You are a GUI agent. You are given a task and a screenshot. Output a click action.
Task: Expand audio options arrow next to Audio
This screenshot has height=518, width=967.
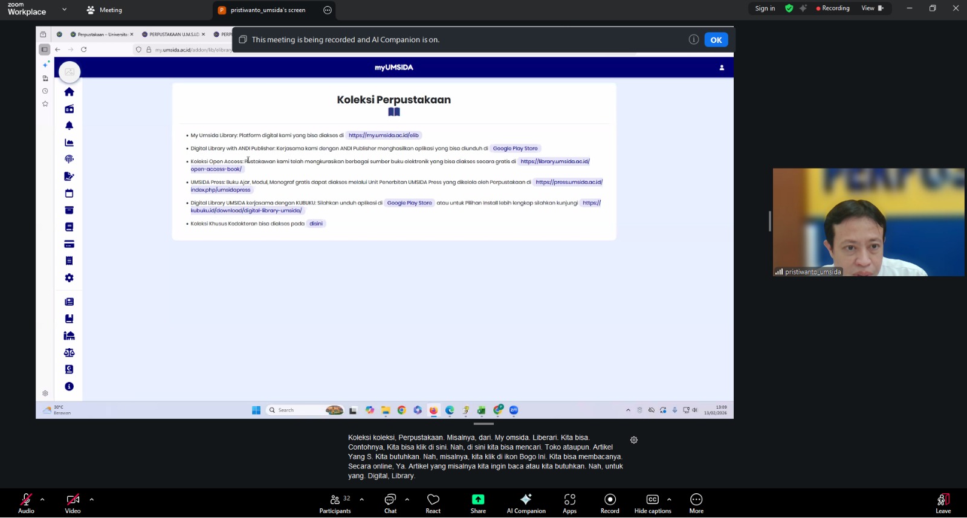click(x=42, y=499)
